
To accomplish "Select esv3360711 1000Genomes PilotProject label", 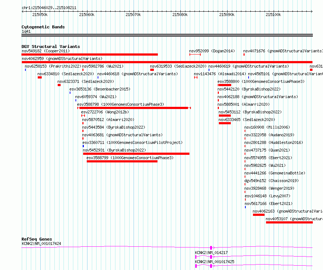I will [132, 142].
